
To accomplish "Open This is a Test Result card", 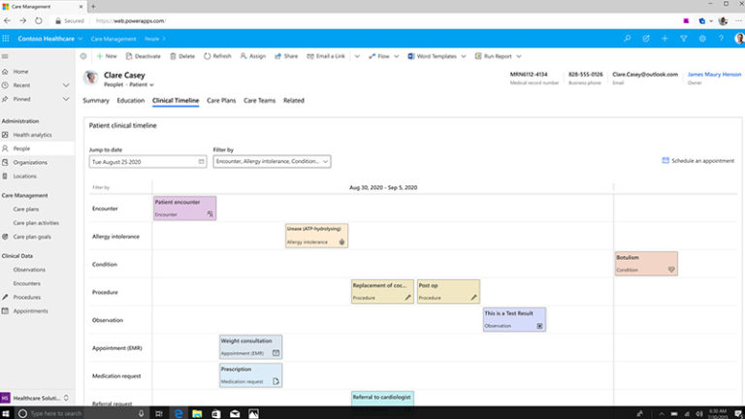I will click(x=514, y=319).
